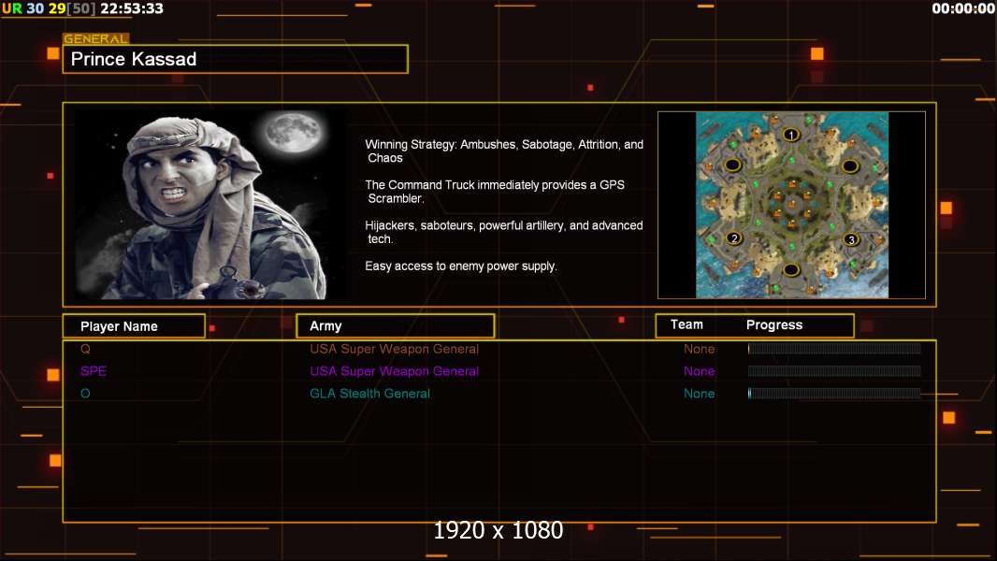Choose the empty start slot at map's top-right

point(849,165)
